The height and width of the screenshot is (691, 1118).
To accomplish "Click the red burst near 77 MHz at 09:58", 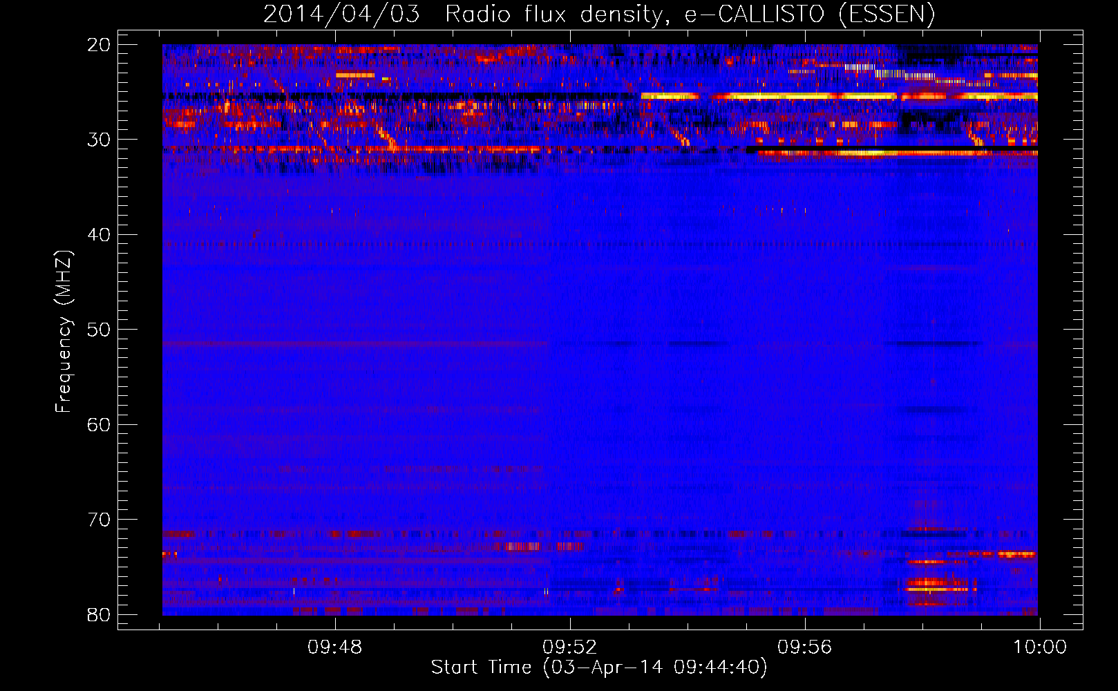I will point(938,586).
